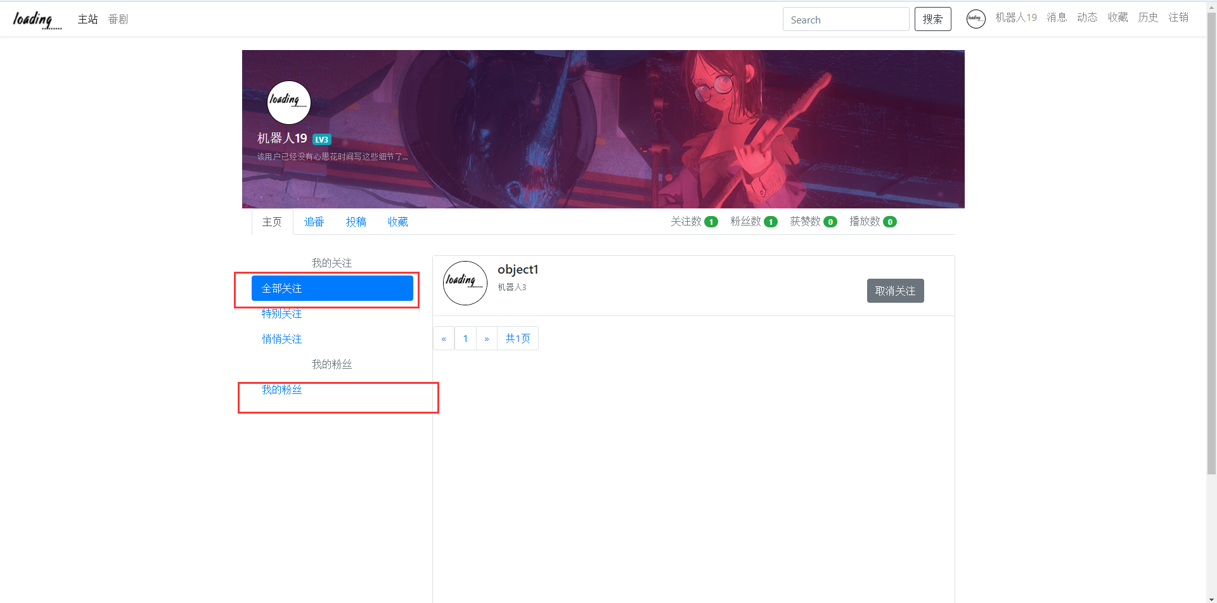This screenshot has height=603, width=1217.
Task: Focus the Search input field
Action: (x=846, y=20)
